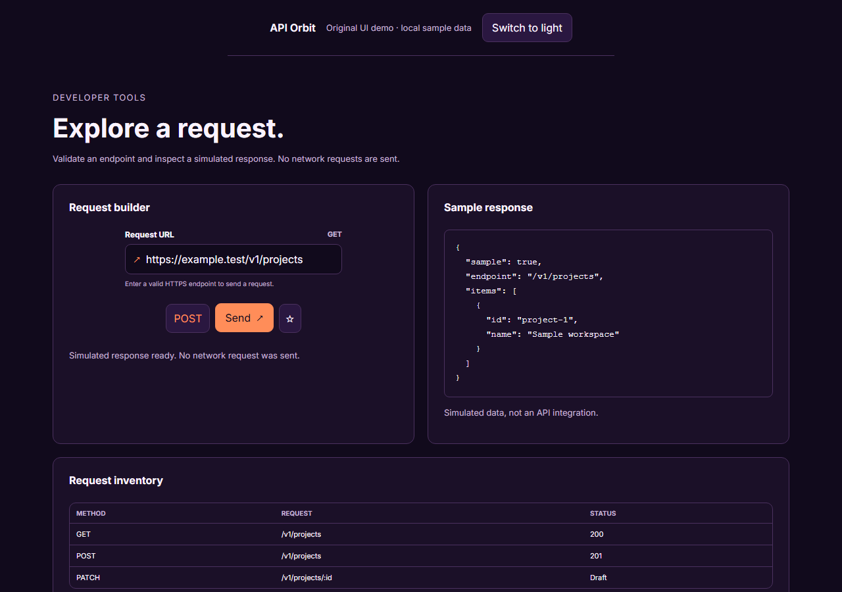Click /v1/projects in the GET row
The height and width of the screenshot is (592, 842).
click(301, 534)
